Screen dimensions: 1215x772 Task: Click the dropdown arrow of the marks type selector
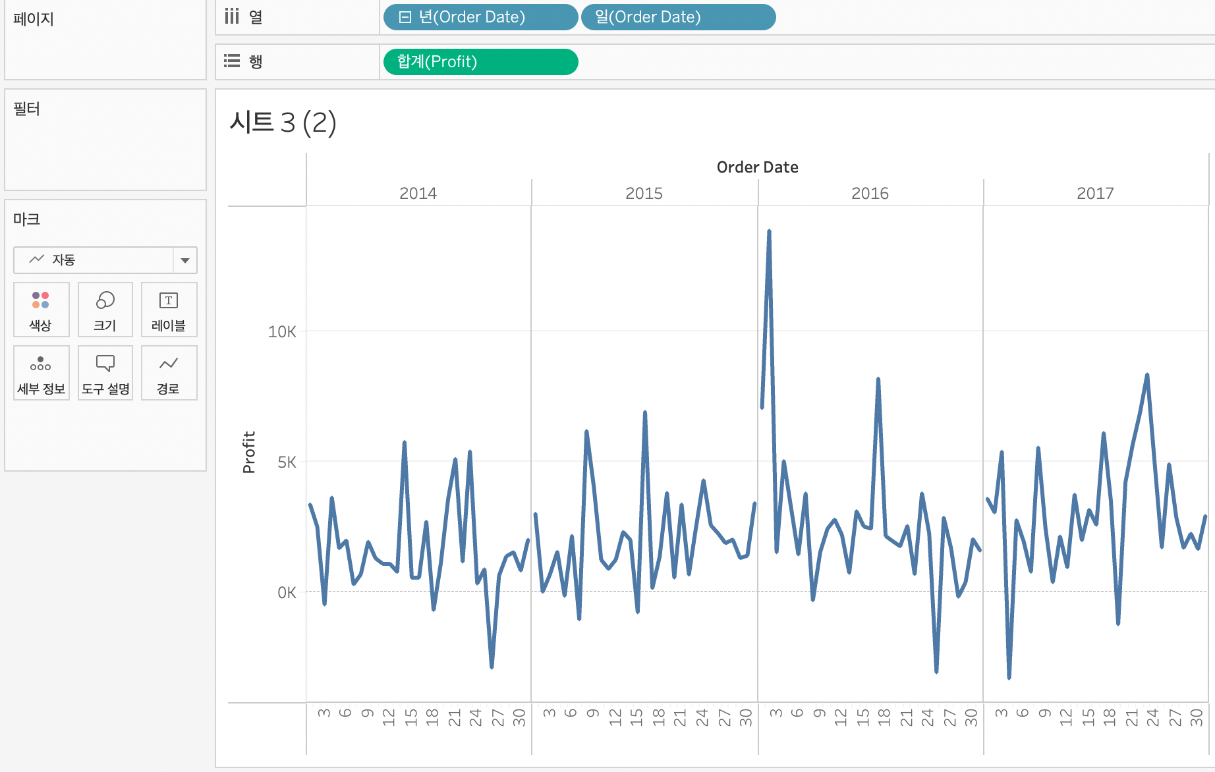185,260
